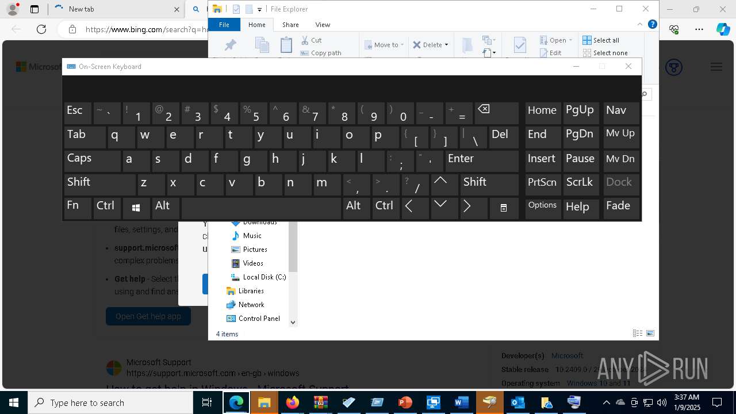Open Pictures folder in navigation pane
Viewport: 736px width, 414px height.
coord(255,250)
